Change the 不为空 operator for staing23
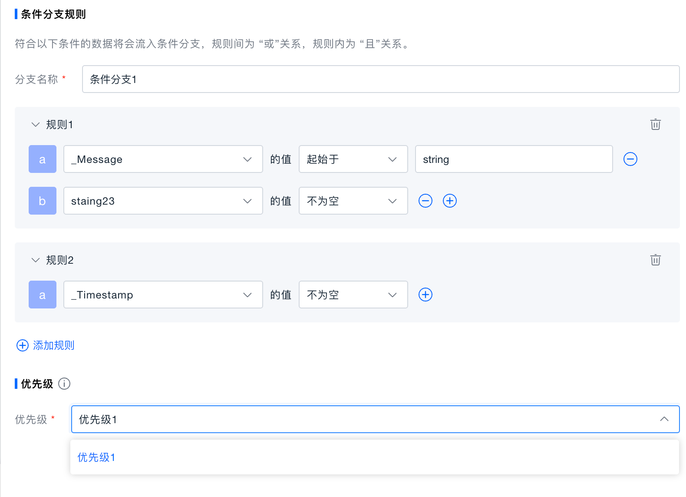 [353, 201]
